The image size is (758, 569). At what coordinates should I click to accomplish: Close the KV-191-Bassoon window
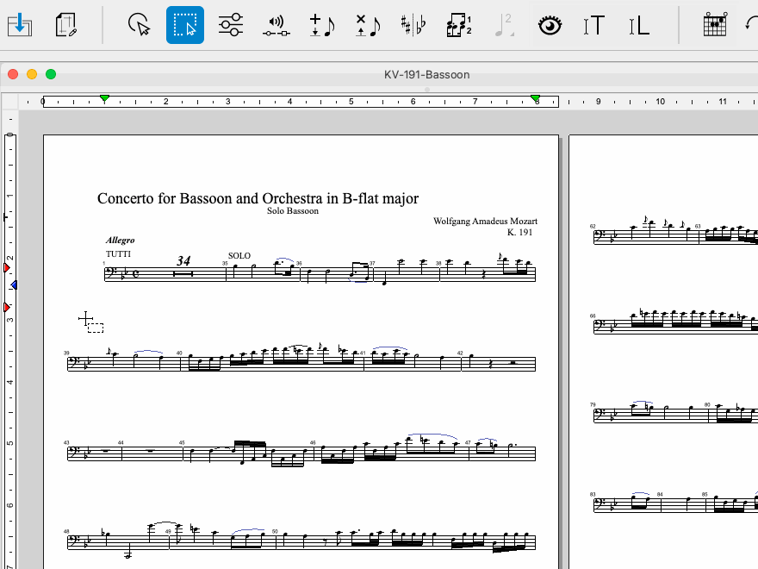coord(13,74)
